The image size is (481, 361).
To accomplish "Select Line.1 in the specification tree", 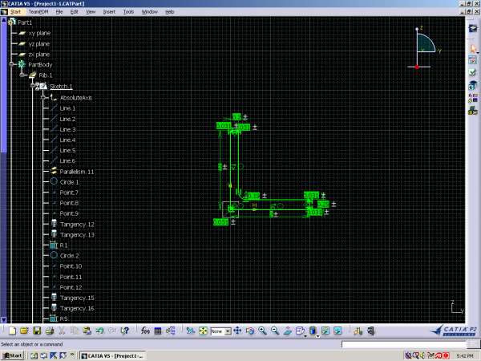I will click(67, 108).
